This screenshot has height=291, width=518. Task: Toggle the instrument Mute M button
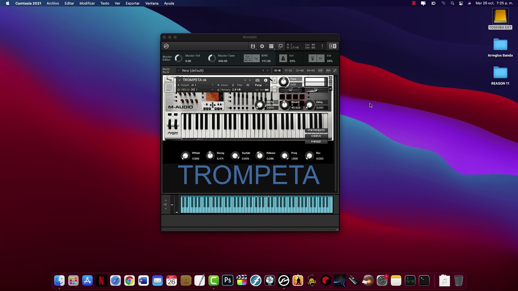(x=274, y=89)
